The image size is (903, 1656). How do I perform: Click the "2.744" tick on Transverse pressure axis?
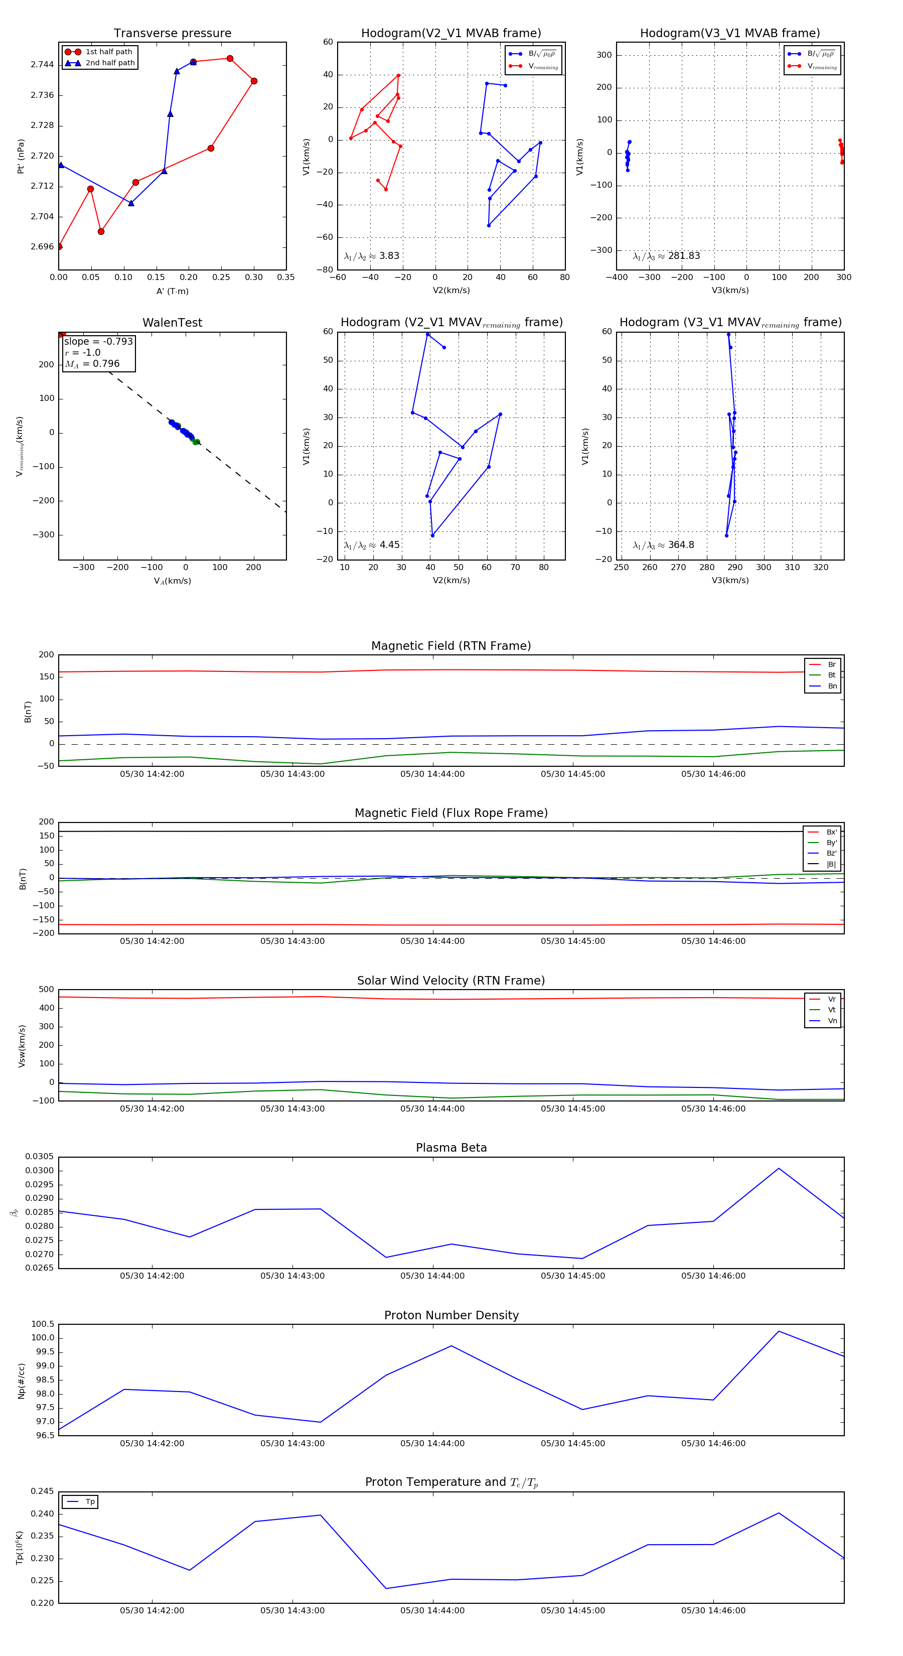point(43,64)
